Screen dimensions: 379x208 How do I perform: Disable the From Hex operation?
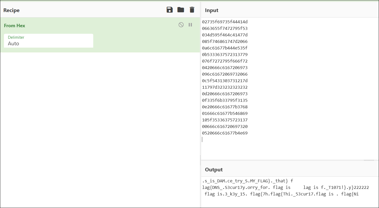click(181, 25)
